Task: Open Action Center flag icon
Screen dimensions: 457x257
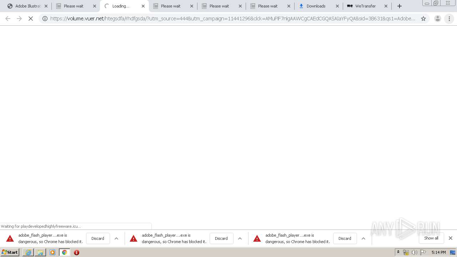Action: (423, 252)
